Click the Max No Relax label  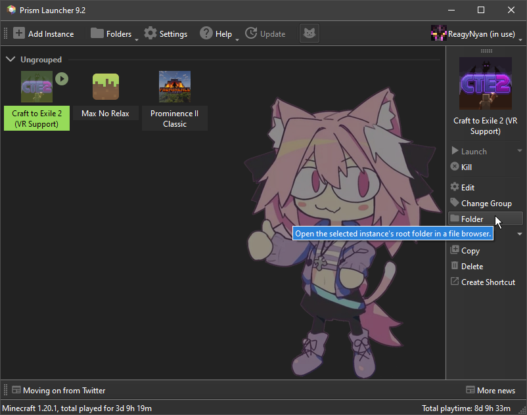pyautogui.click(x=106, y=114)
